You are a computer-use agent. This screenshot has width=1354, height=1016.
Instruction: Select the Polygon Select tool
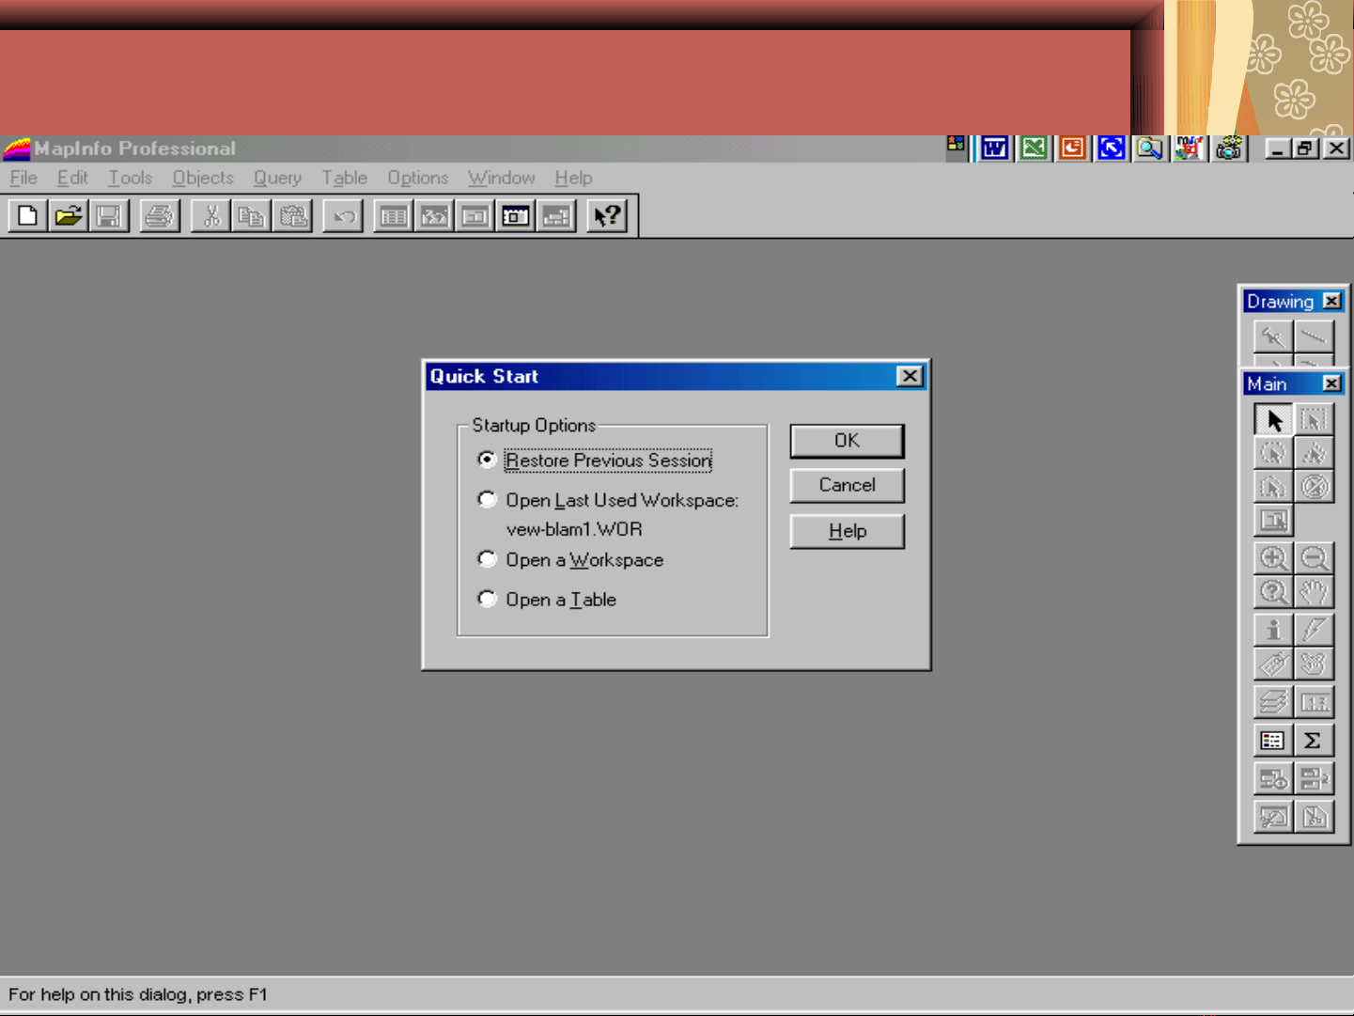(x=1314, y=454)
